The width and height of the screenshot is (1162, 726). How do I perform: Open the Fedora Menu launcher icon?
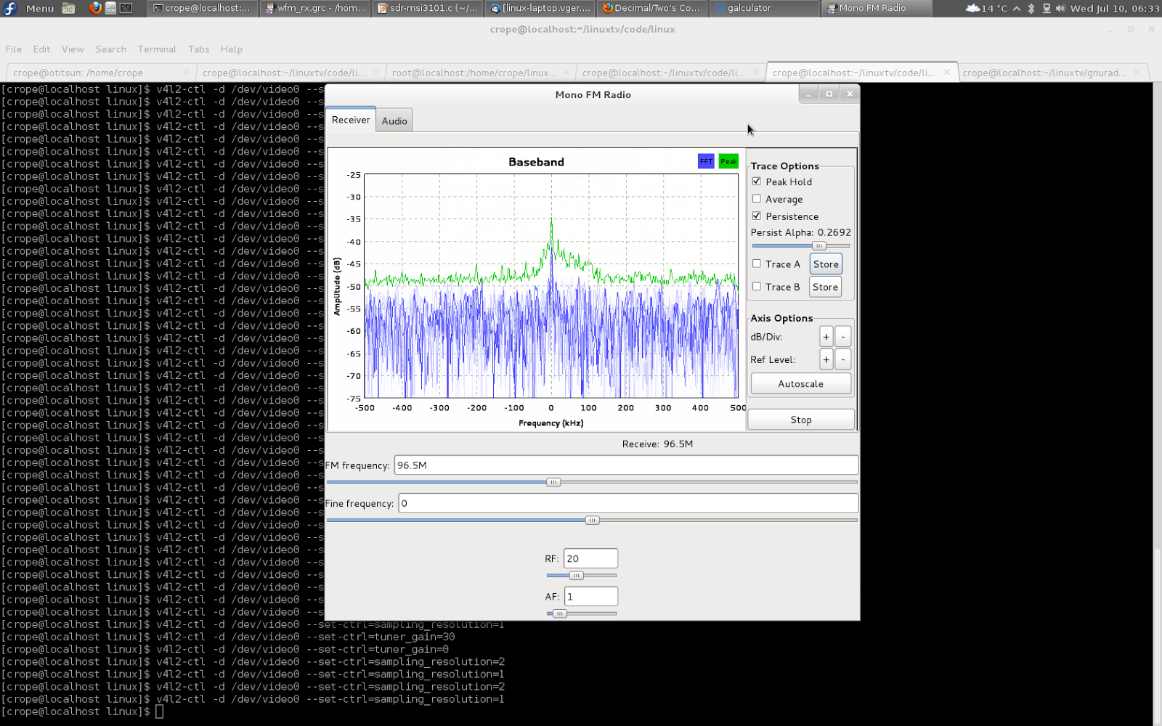(11, 8)
